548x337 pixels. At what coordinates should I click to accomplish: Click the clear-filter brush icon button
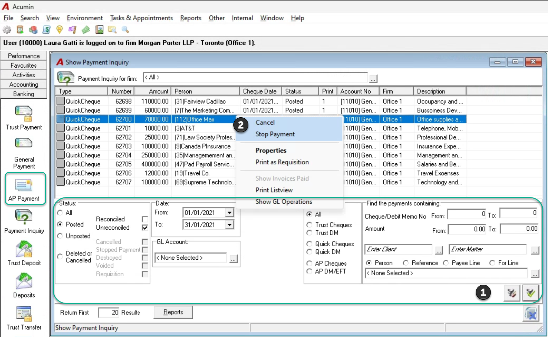pyautogui.click(x=512, y=293)
